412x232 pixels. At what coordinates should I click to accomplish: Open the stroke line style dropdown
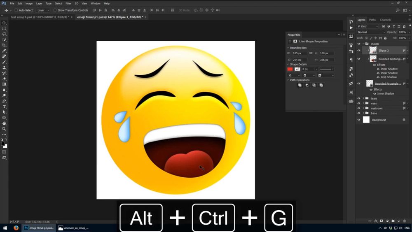[327, 69]
